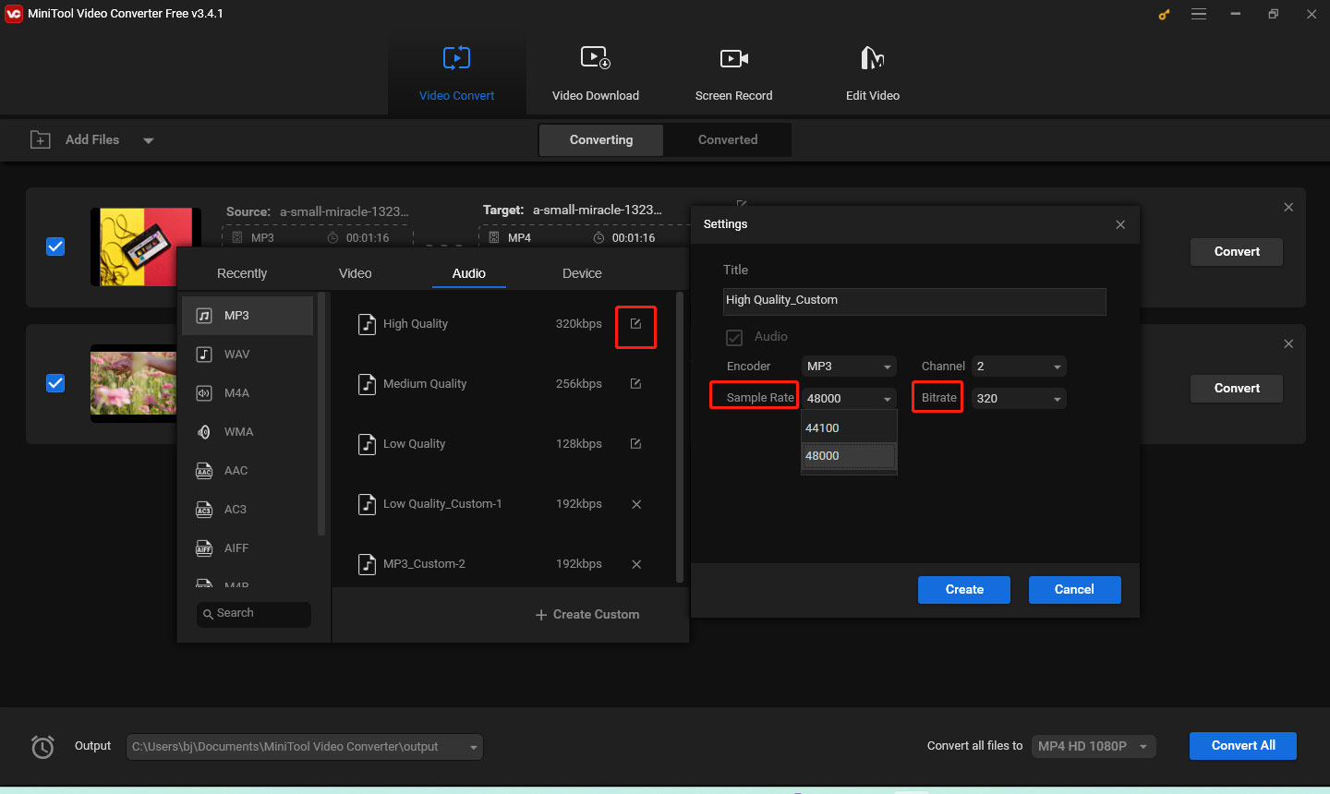Open the Channel dropdown
The height and width of the screenshot is (794, 1330).
(x=1019, y=367)
